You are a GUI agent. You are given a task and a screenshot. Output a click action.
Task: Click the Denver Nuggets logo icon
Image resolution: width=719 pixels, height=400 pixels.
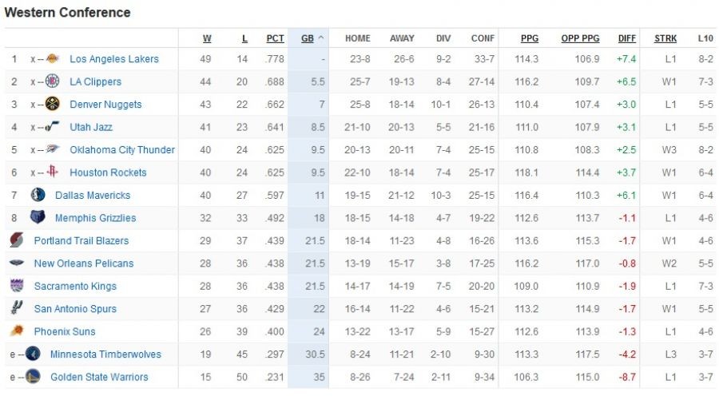pyautogui.click(x=52, y=104)
